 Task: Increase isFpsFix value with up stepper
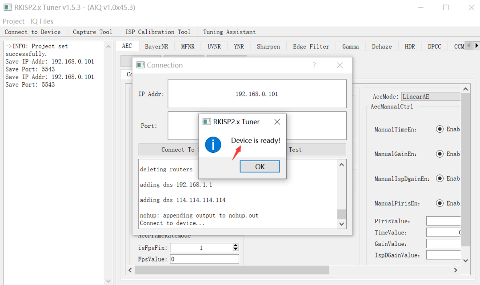(x=236, y=246)
